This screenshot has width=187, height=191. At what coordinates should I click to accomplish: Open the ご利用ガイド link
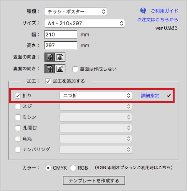point(164,11)
